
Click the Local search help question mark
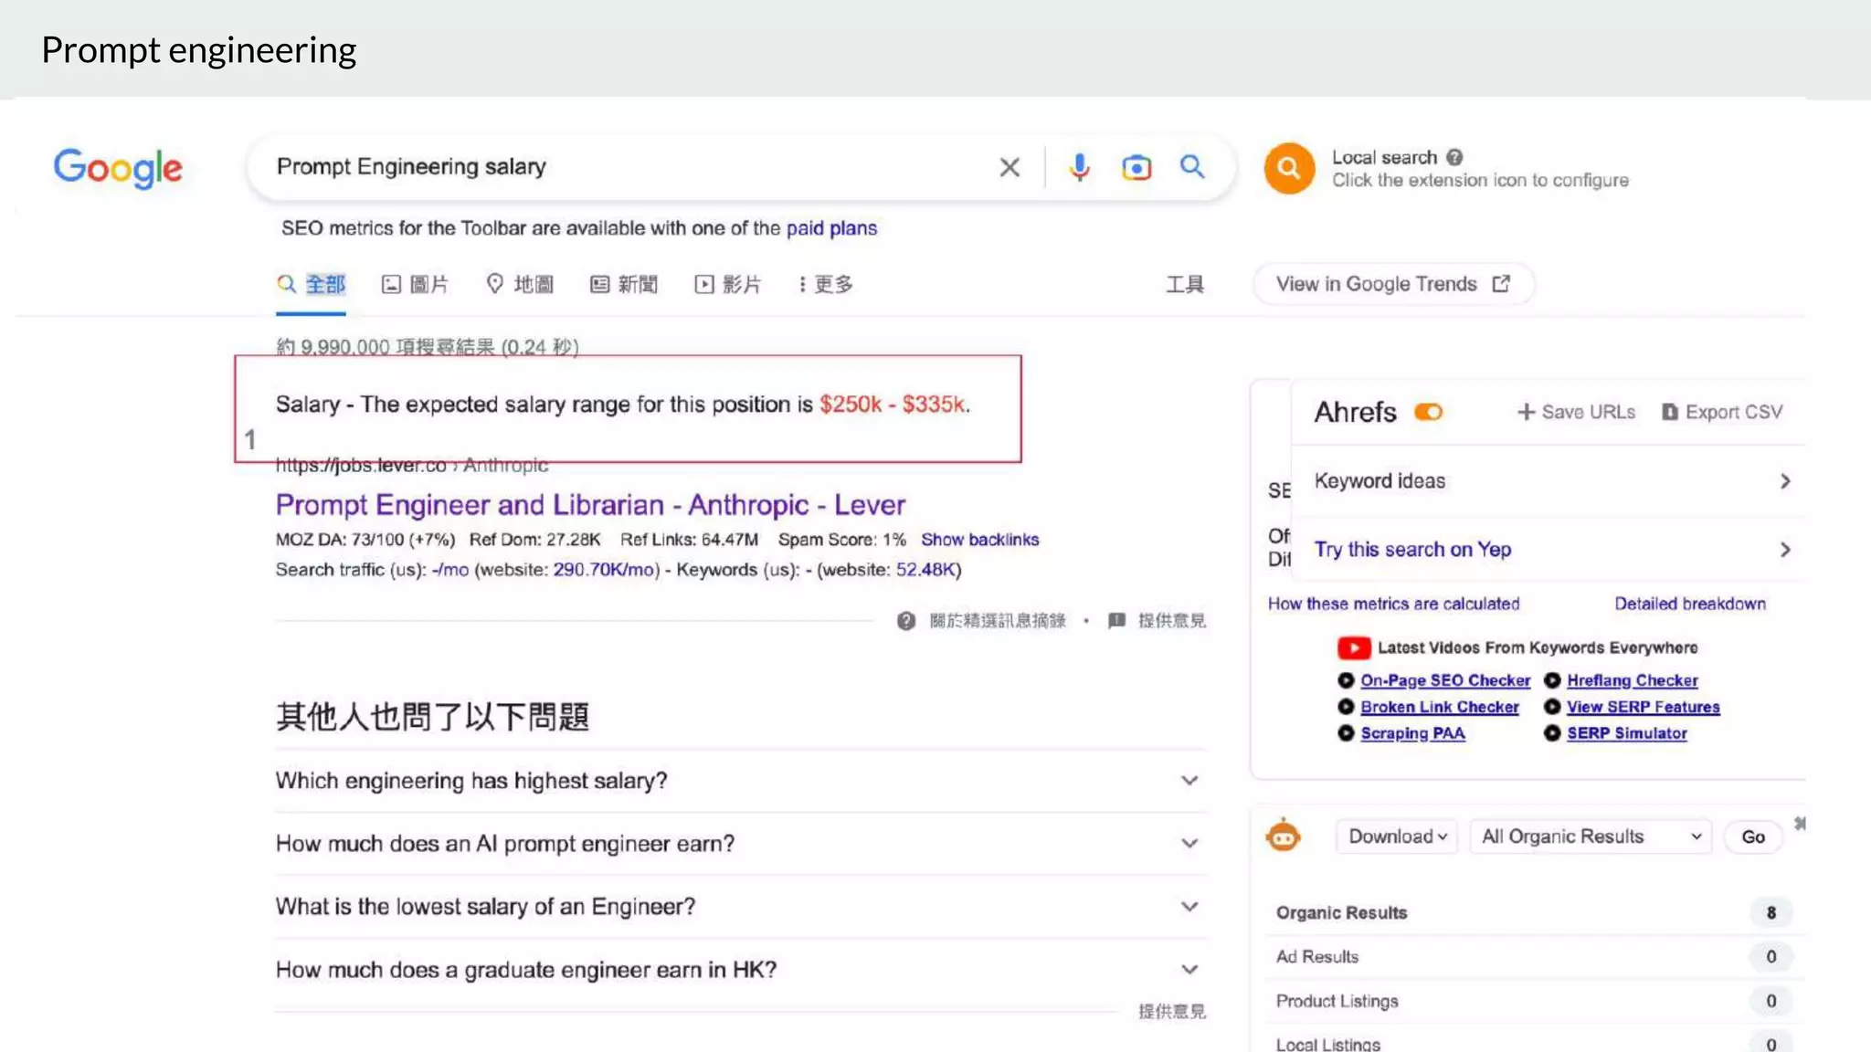click(1454, 157)
